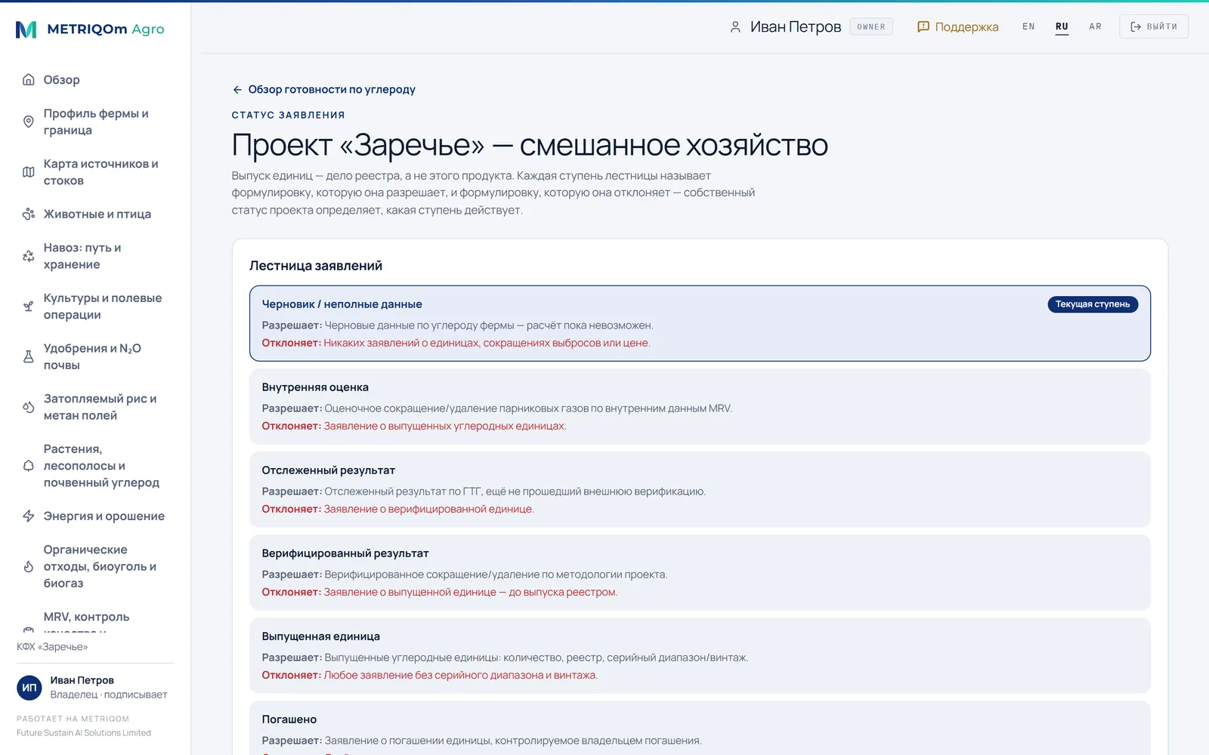Open Животные и птица section
Viewport: 1209px width, 755px height.
point(95,214)
